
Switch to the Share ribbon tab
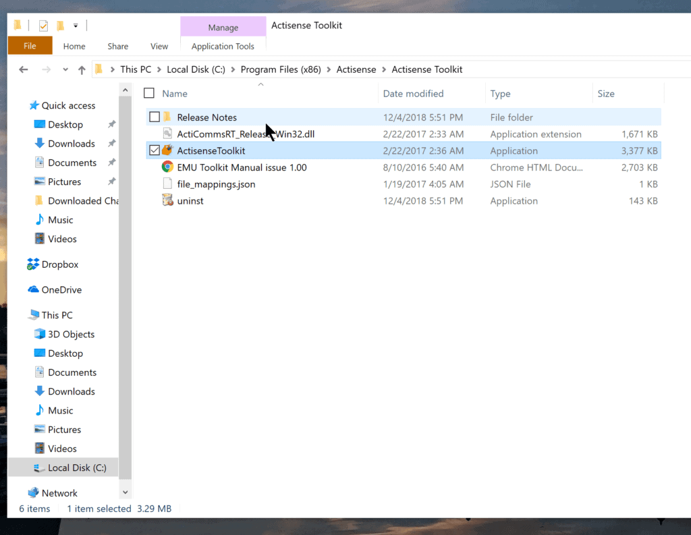click(x=117, y=47)
